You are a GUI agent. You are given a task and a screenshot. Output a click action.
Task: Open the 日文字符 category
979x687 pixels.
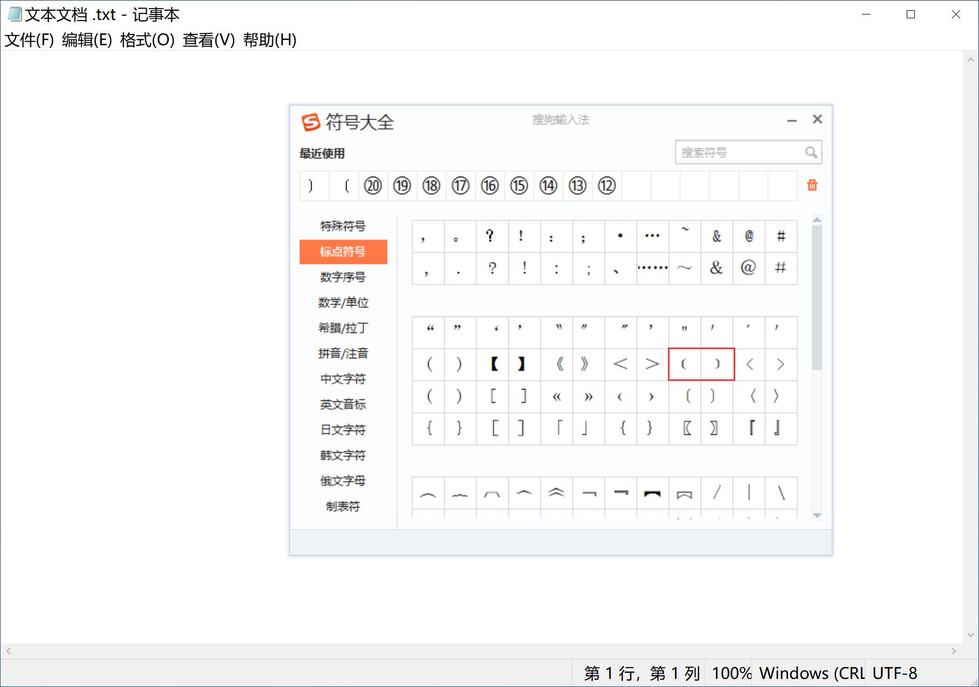coord(343,430)
